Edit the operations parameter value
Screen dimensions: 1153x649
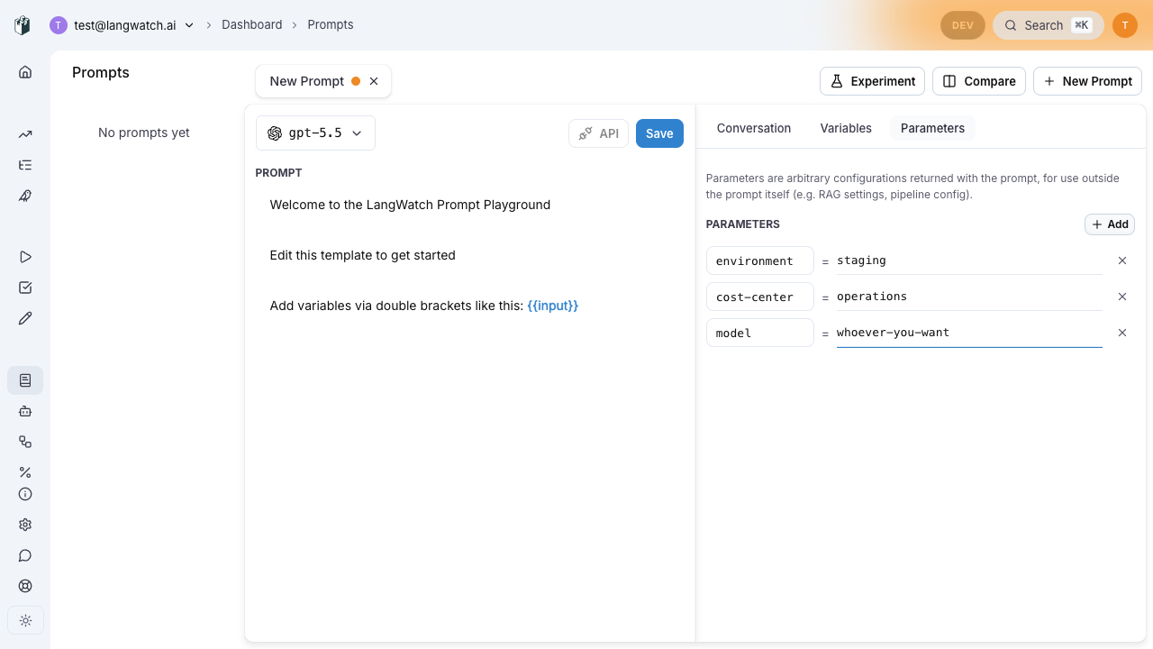click(x=969, y=297)
